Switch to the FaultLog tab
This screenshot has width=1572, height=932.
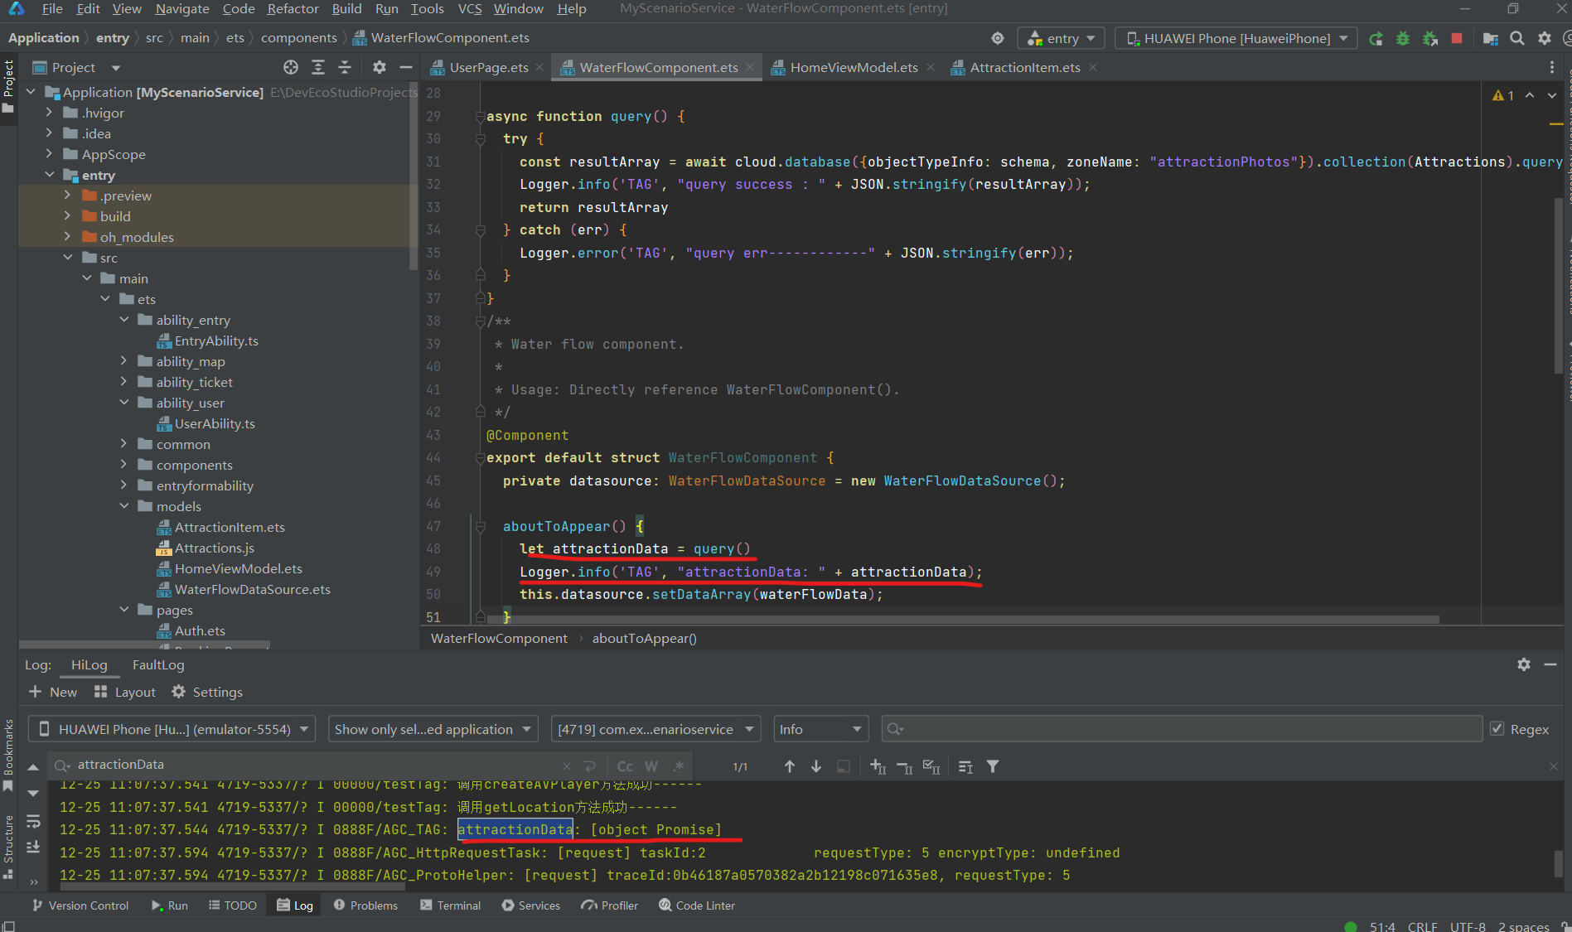158,664
